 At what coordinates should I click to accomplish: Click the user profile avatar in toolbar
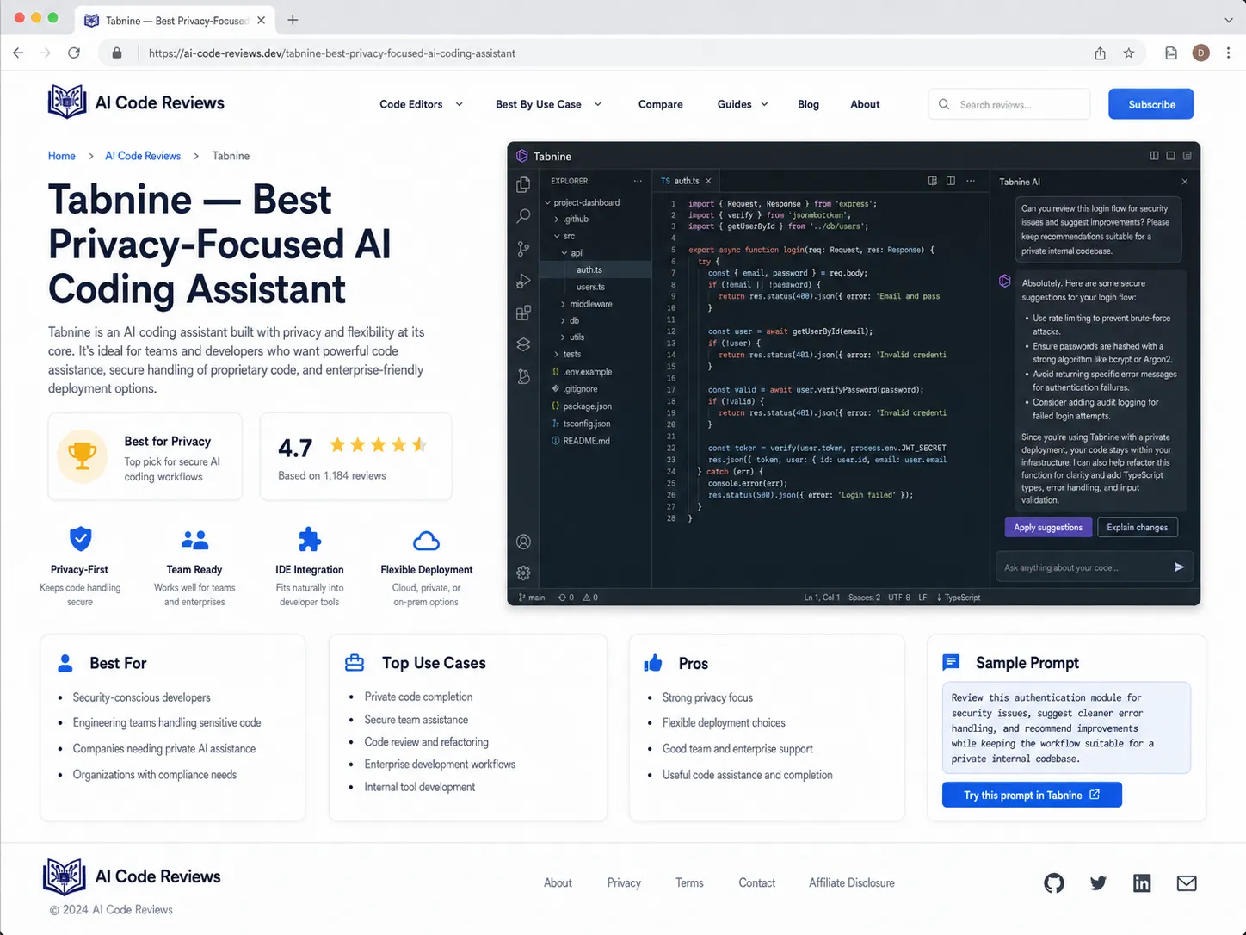point(1201,53)
